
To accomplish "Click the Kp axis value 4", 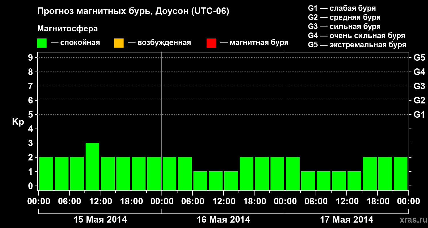I will [31, 129].
